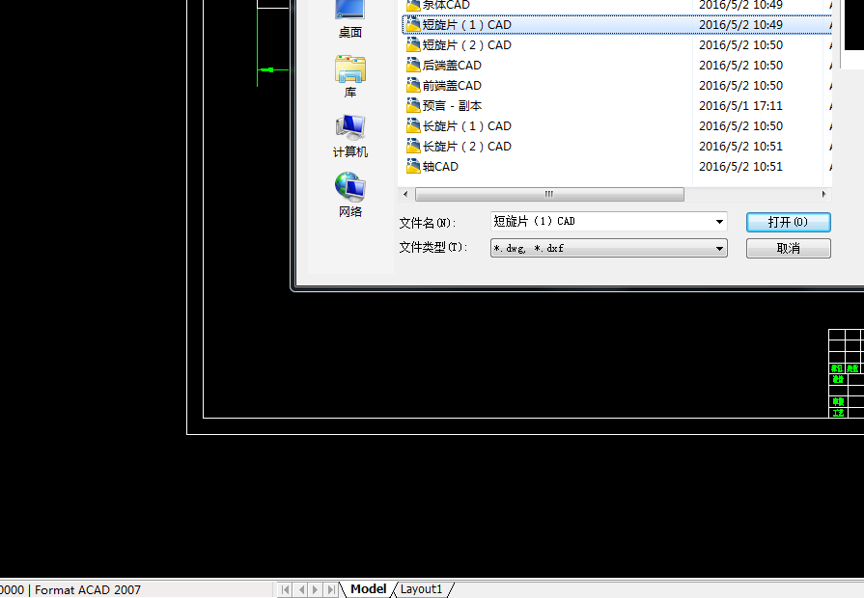864x598 pixels.
Task: Open the 网络 (Network) sidebar location
Action: [x=349, y=196]
